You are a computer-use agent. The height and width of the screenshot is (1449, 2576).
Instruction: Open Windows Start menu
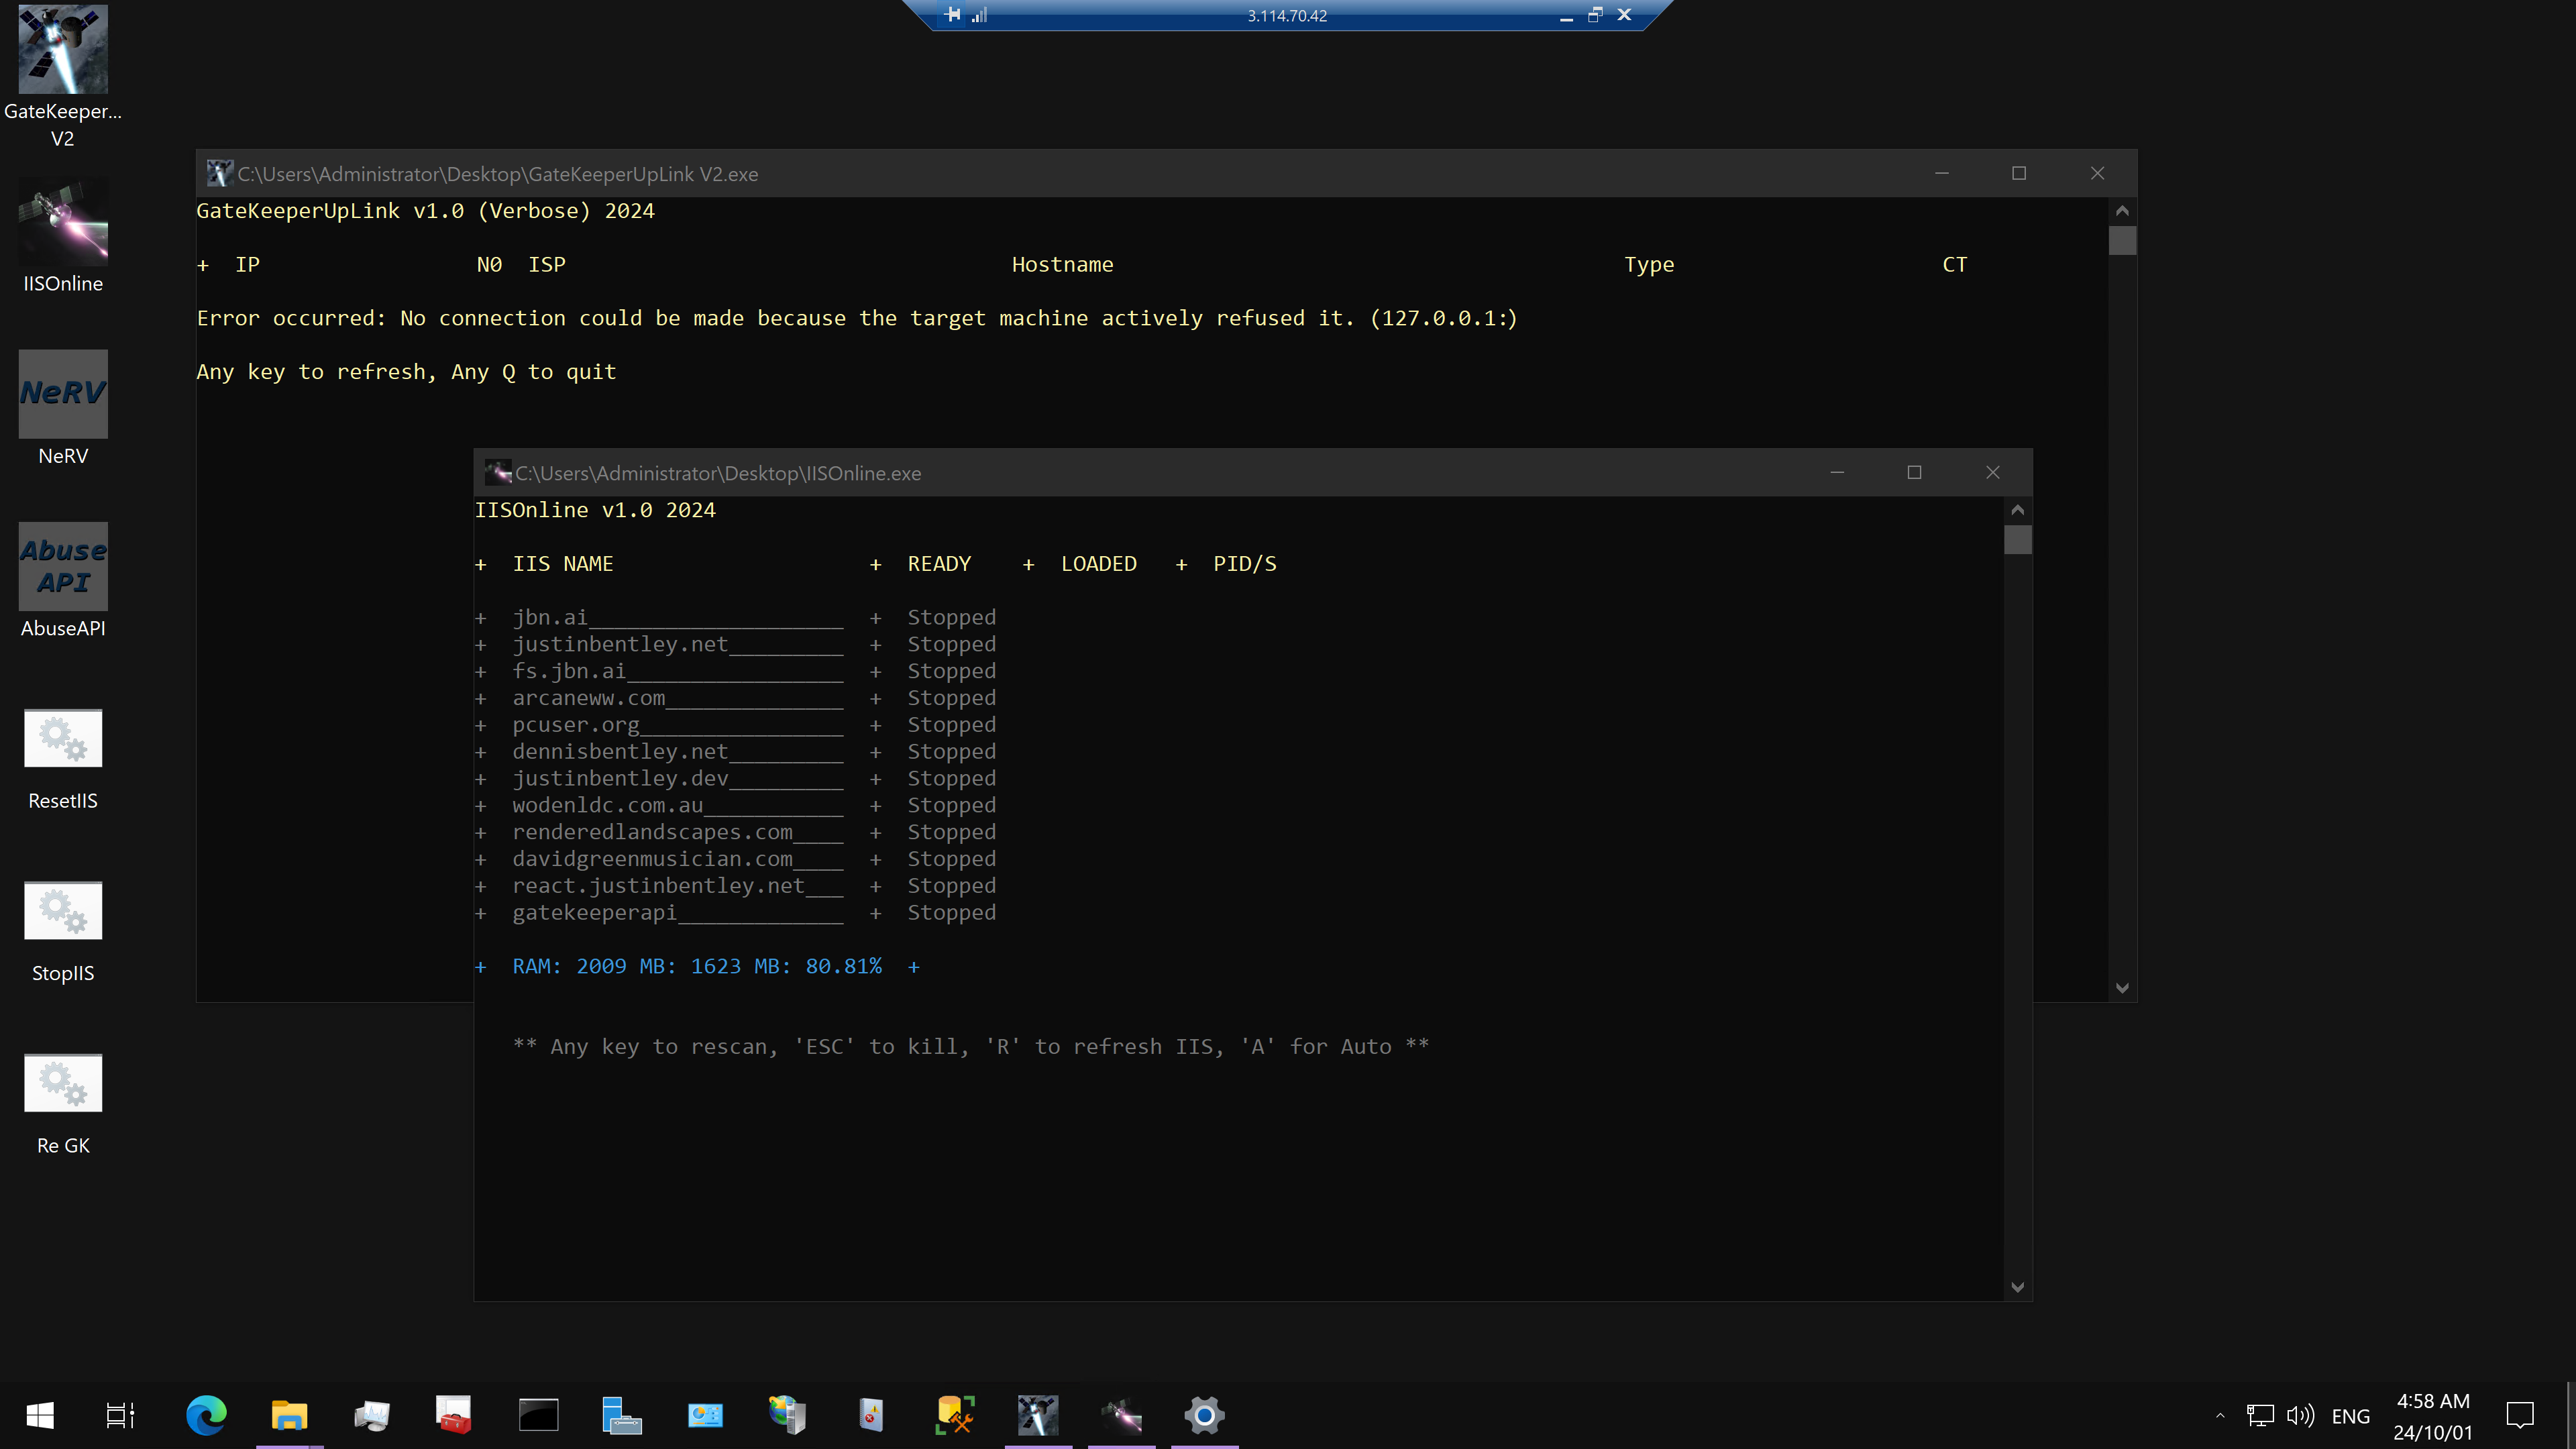40,1415
